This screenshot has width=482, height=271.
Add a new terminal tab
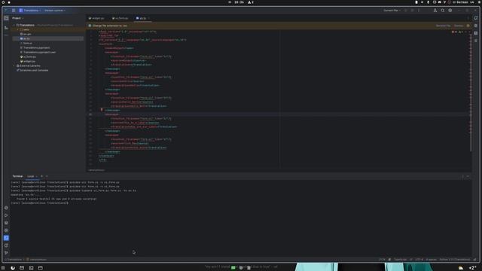(42, 176)
